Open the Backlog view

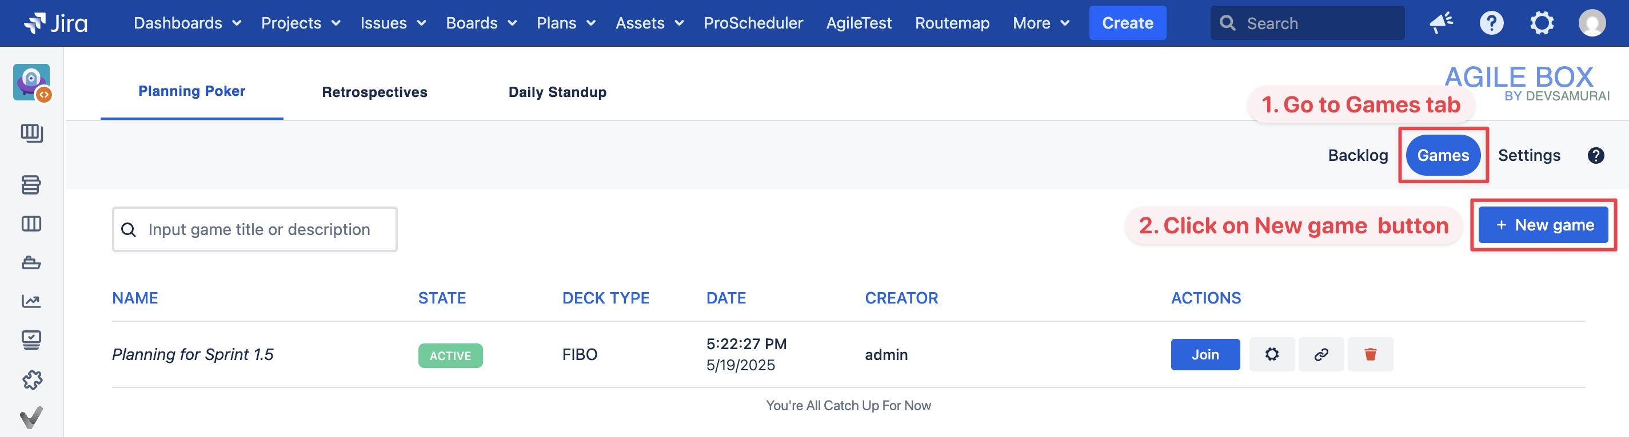click(x=1357, y=155)
